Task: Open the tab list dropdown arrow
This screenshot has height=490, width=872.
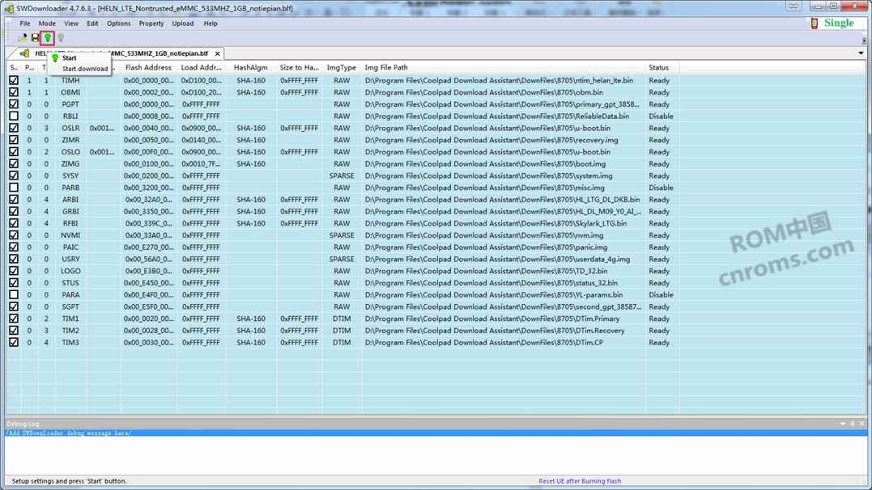Action: point(861,53)
